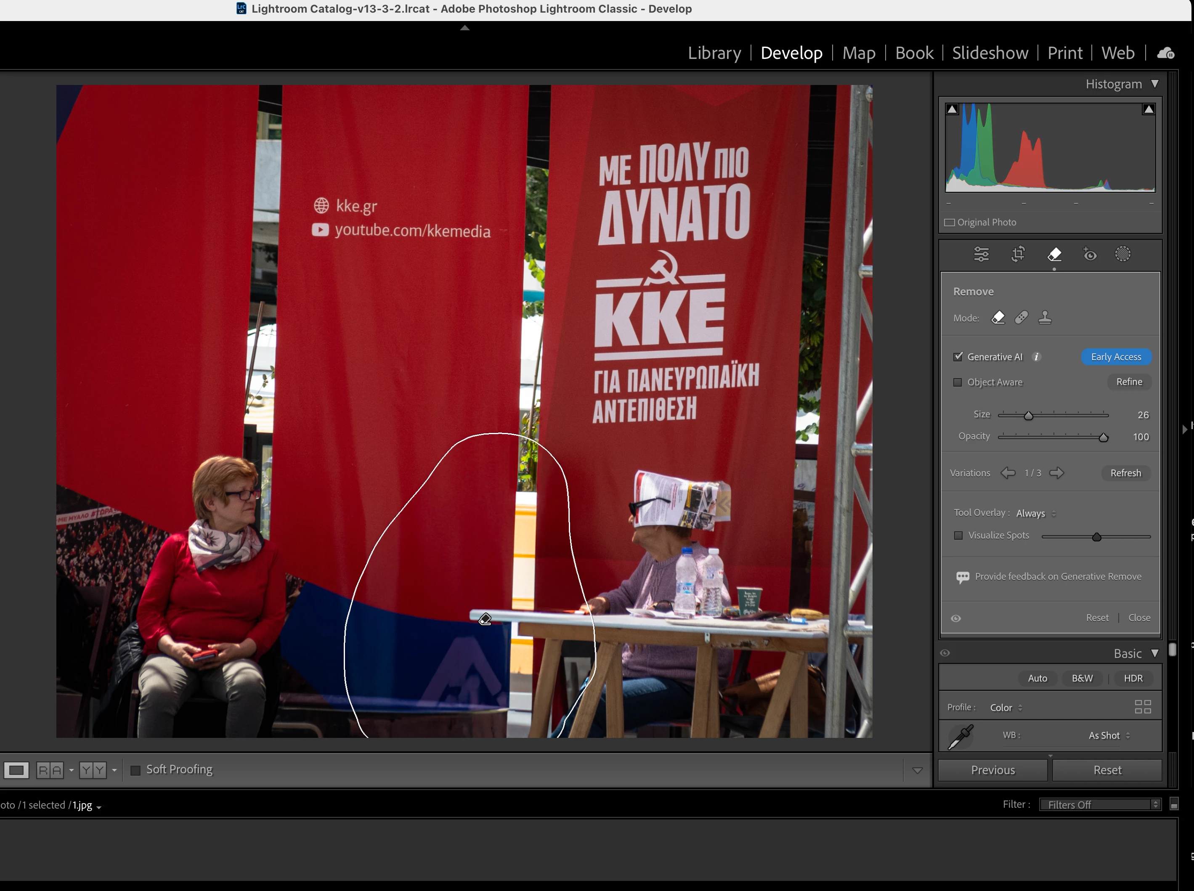Enable the Visualize Spots checkbox

[x=958, y=536]
